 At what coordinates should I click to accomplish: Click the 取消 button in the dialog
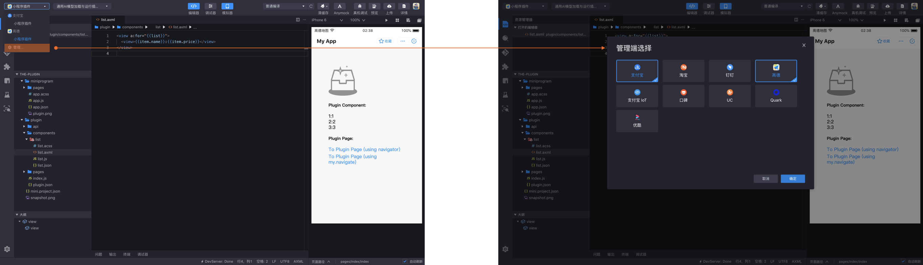[765, 178]
